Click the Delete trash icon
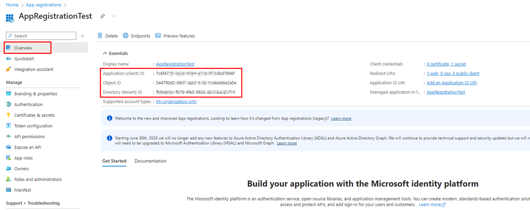The image size is (530, 210). 100,36
